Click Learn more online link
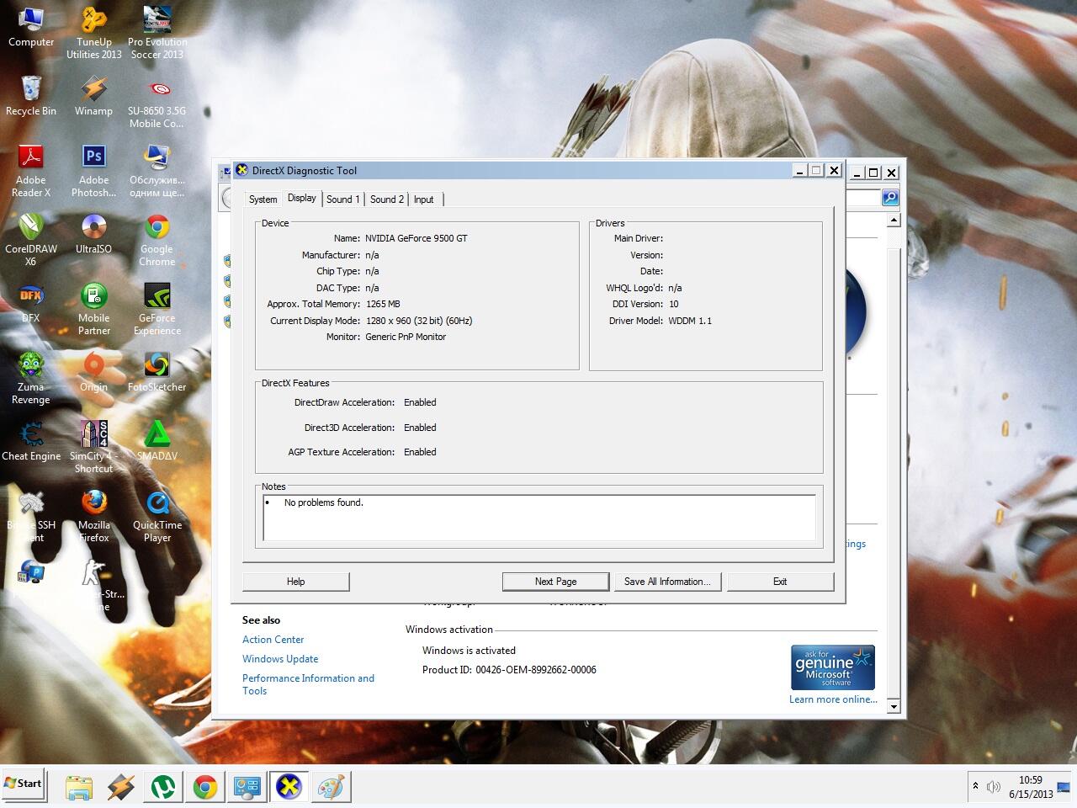Screen dimensions: 1077x808 point(833,699)
